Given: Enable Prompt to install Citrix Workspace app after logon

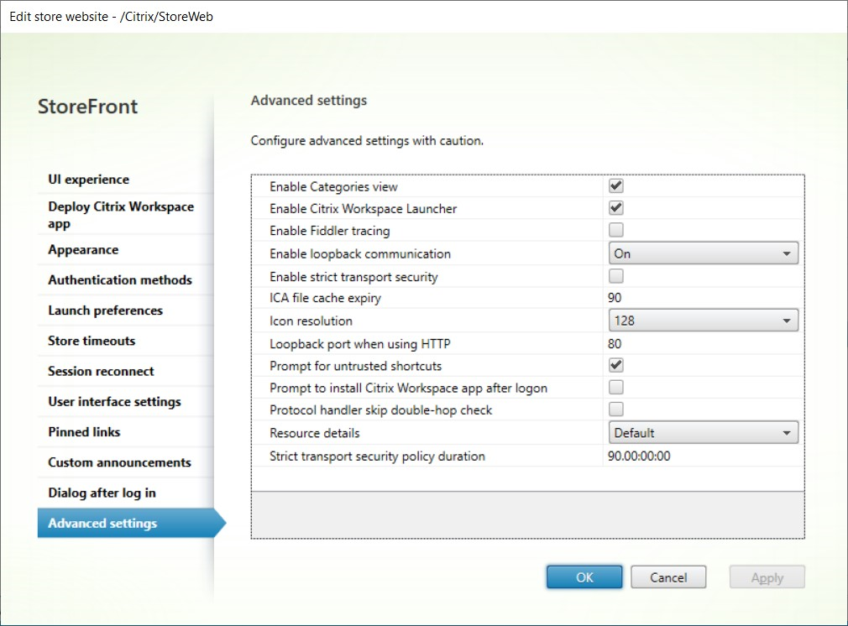Looking at the screenshot, I should pyautogui.click(x=616, y=388).
